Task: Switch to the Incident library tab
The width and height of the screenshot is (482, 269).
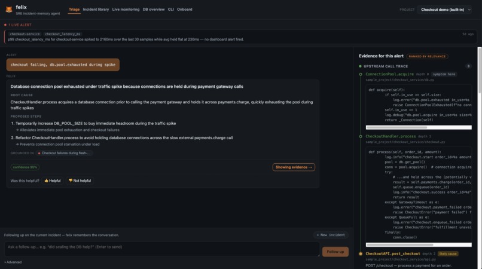Action: click(96, 10)
